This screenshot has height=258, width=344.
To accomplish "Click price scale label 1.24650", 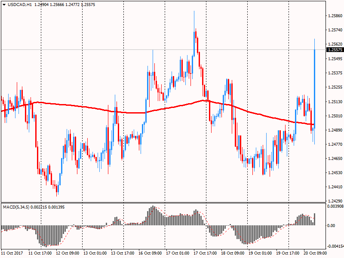I will tap(335, 158).
